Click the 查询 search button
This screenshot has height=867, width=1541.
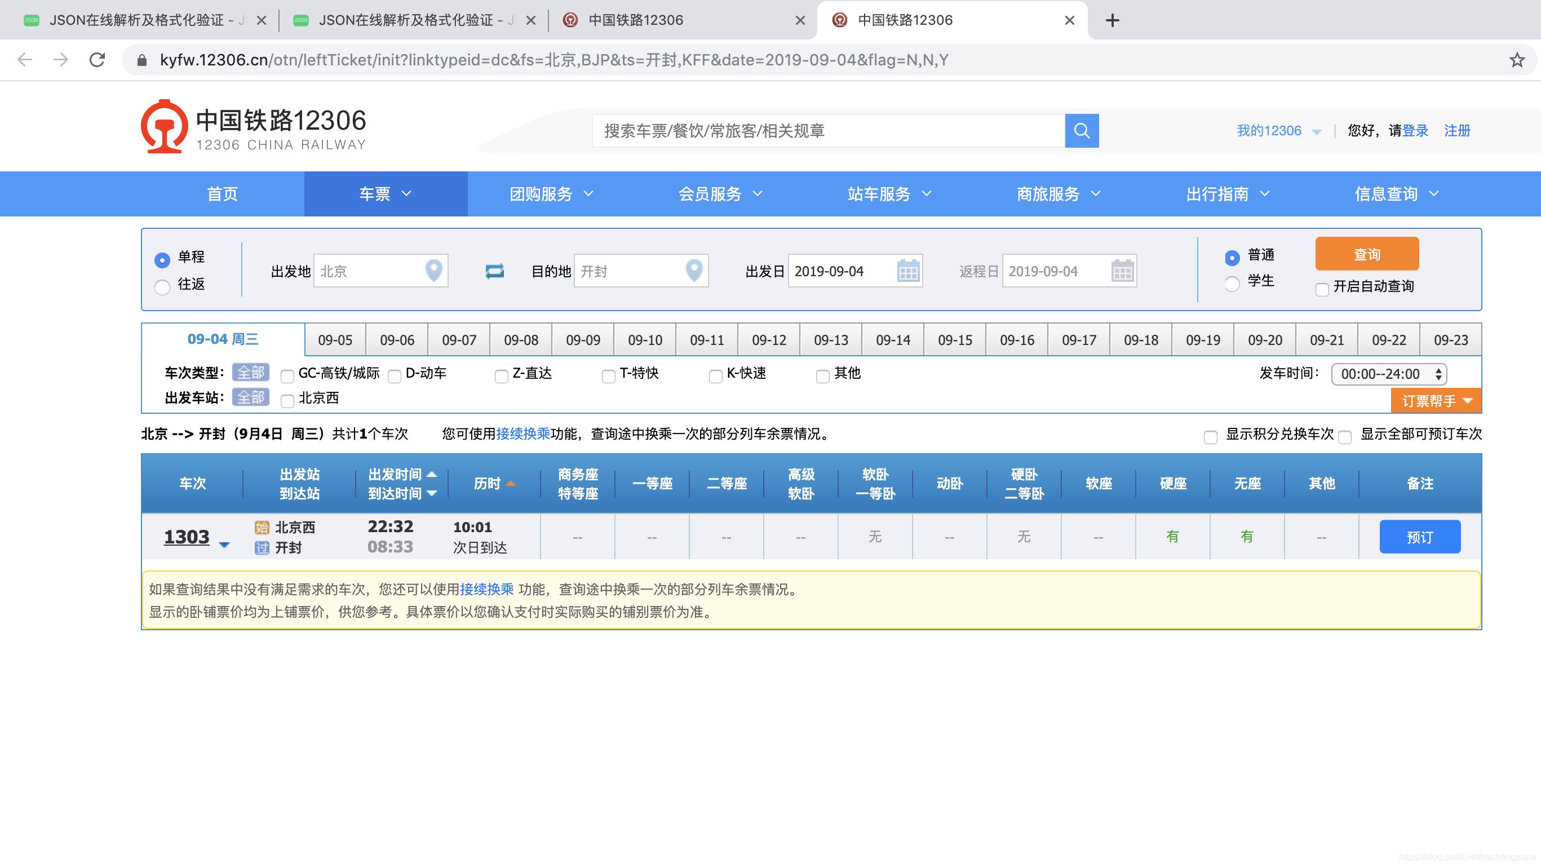pyautogui.click(x=1366, y=253)
